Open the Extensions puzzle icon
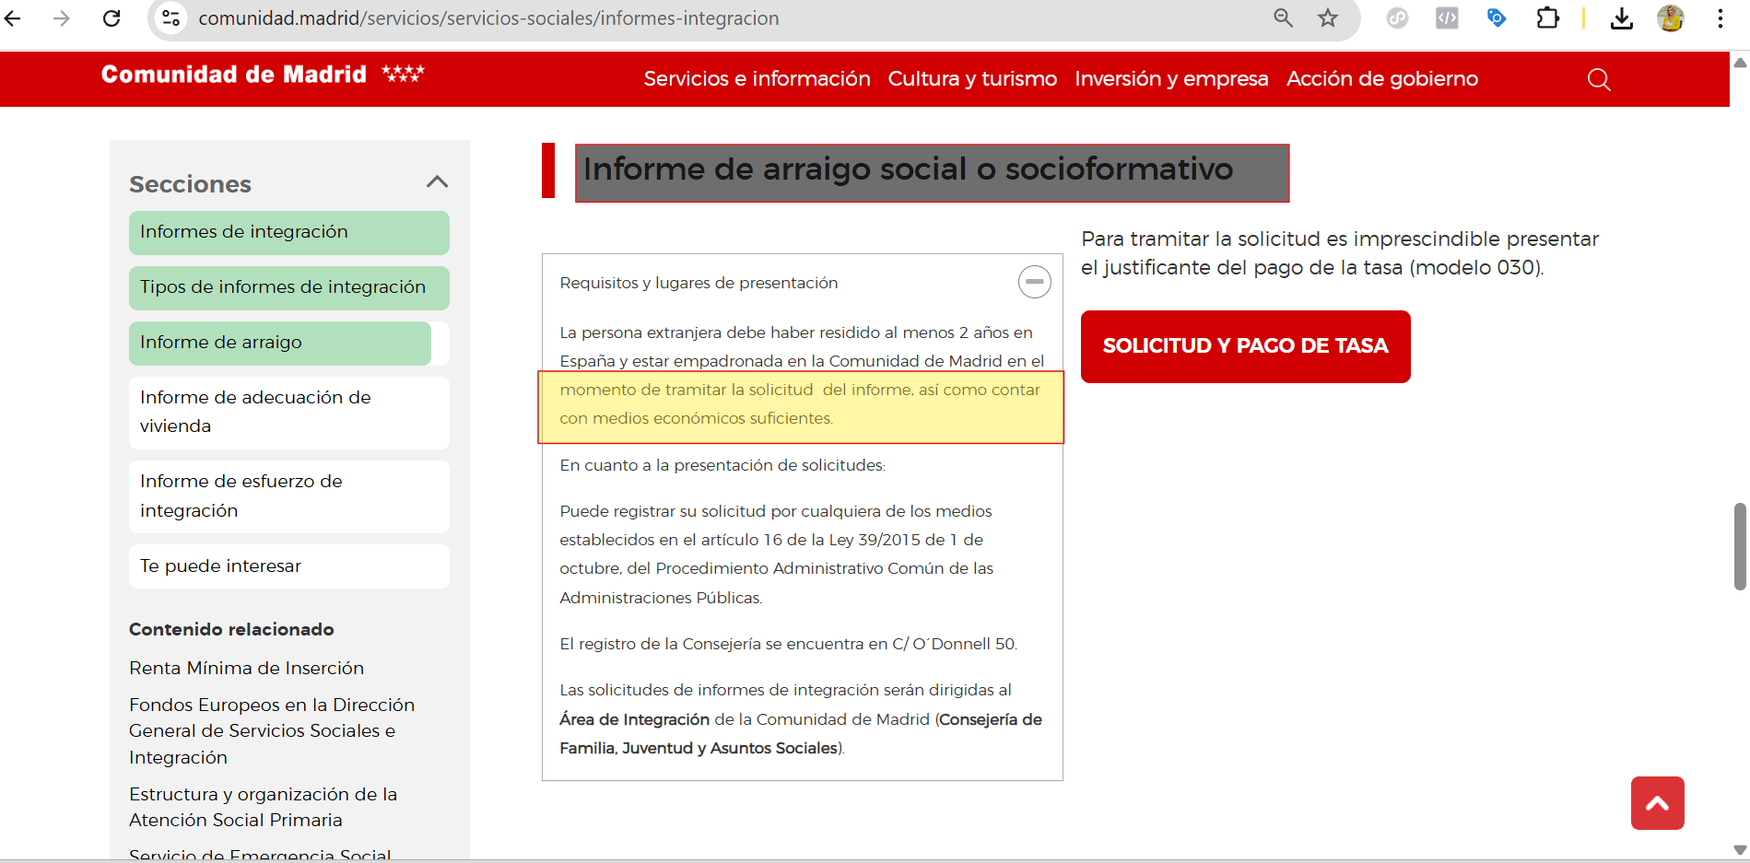This screenshot has height=863, width=1750. pos(1547,18)
